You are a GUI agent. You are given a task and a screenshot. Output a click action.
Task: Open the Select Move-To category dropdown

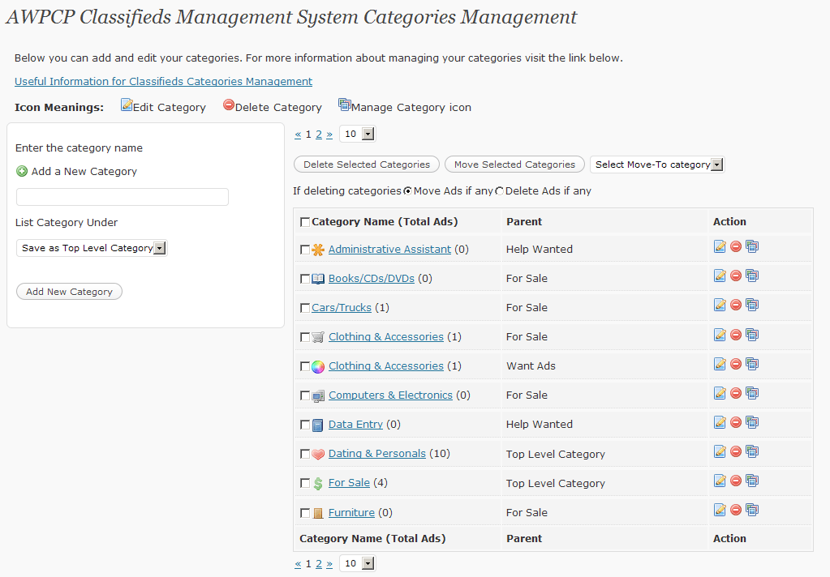(x=657, y=165)
